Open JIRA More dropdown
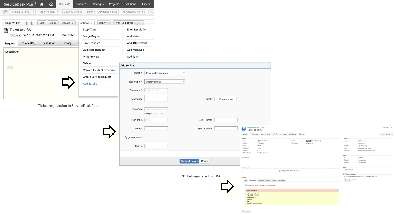 [x=269, y=134]
